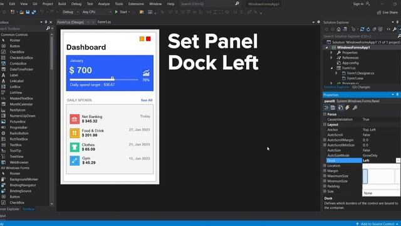Select the DateTimePicker control in Toolbox

pyautogui.click(x=21, y=69)
